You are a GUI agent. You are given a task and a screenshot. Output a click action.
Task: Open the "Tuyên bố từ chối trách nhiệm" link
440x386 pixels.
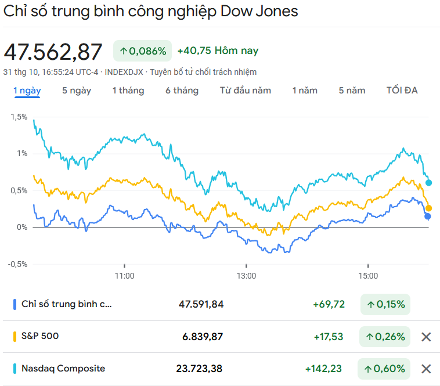[x=203, y=72]
